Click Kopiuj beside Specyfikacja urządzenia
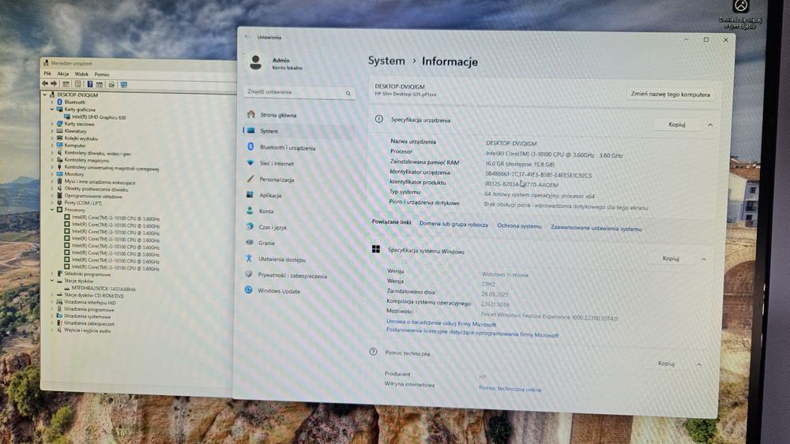 [677, 124]
